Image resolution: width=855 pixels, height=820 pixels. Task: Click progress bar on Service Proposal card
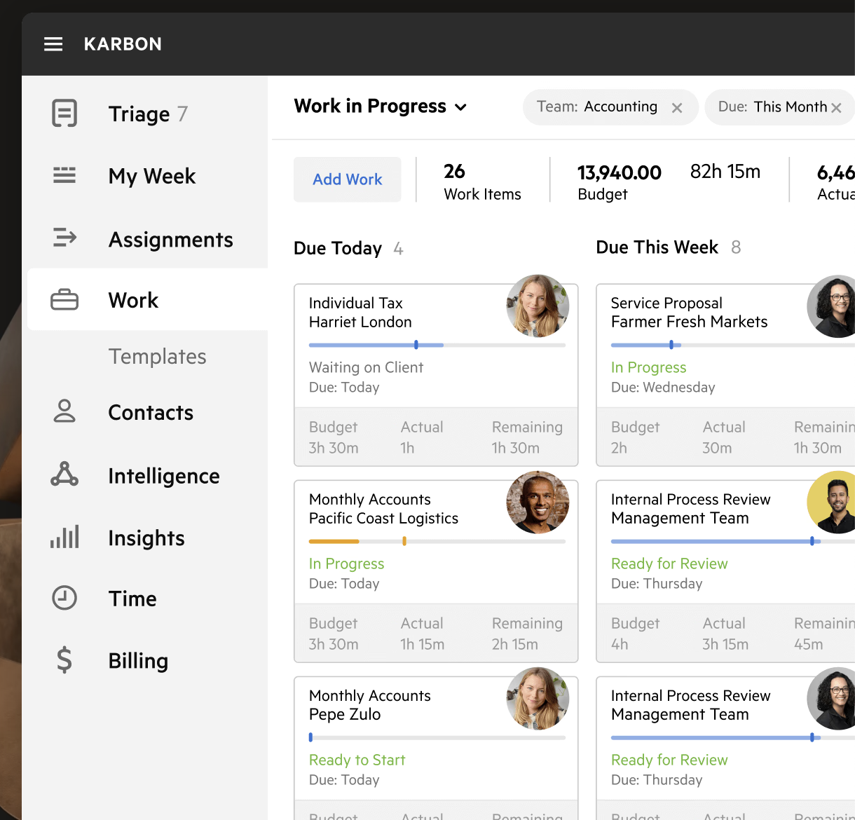click(732, 345)
